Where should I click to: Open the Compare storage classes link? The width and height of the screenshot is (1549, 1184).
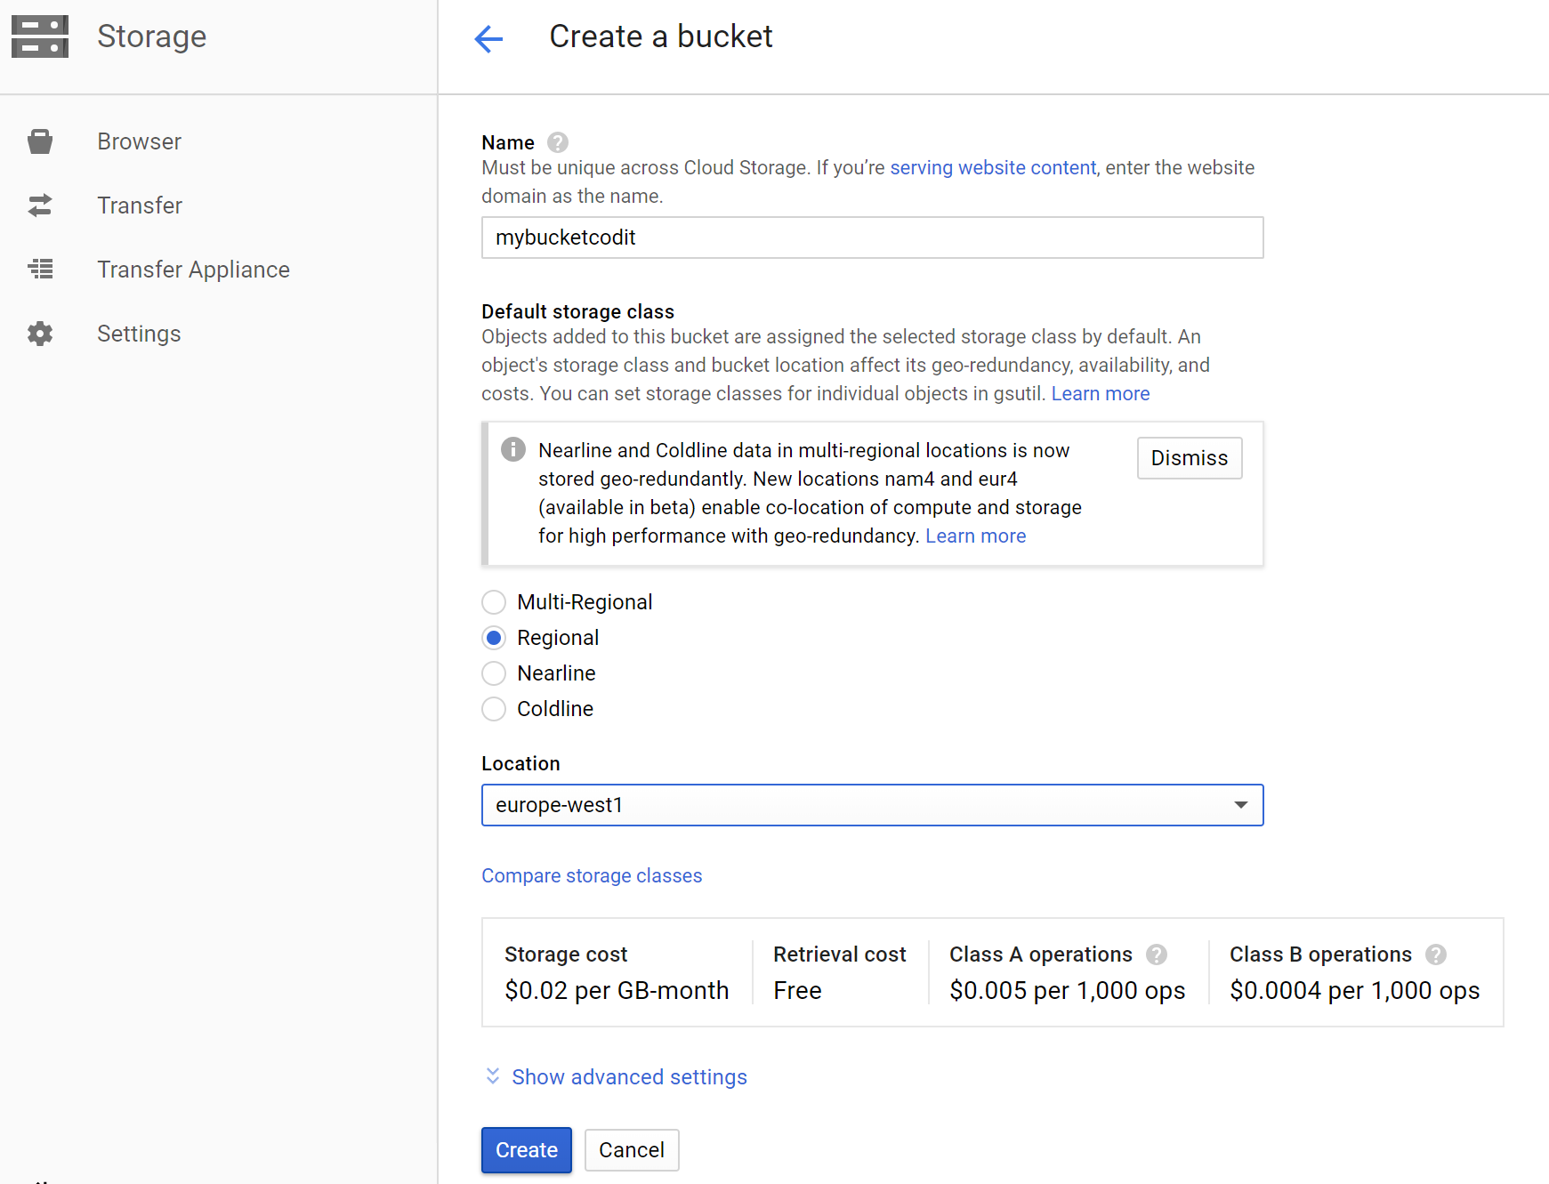point(592,876)
